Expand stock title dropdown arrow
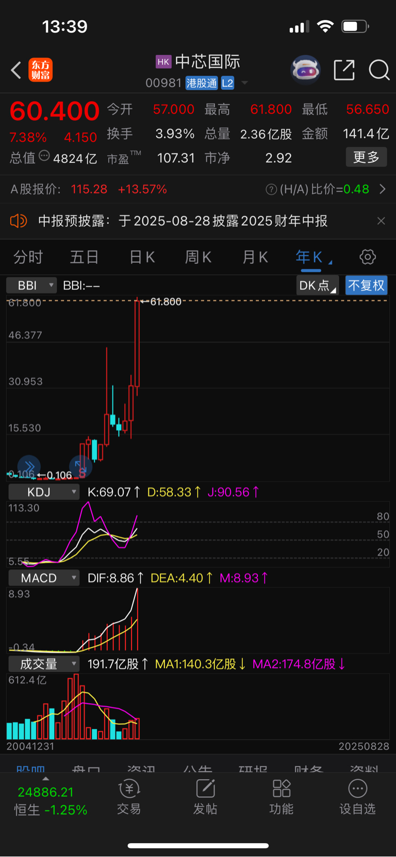 (x=245, y=83)
